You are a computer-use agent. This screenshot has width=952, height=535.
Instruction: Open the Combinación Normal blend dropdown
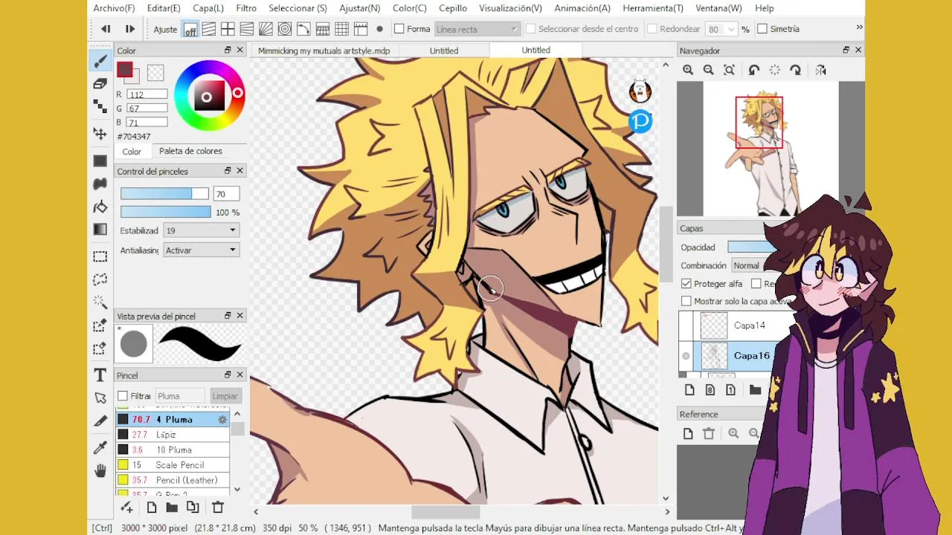[748, 266]
